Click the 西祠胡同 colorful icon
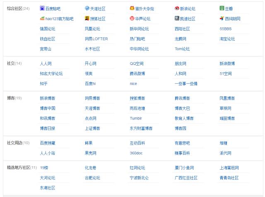 click(x=222, y=18)
